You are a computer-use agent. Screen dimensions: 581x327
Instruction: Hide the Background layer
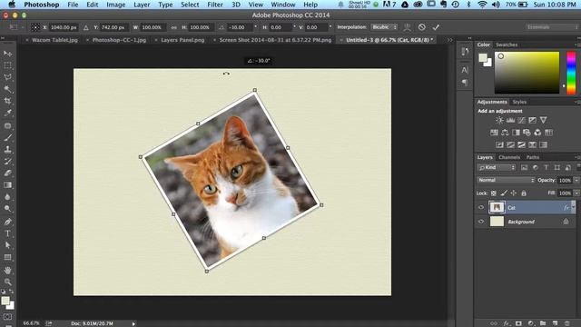481,222
